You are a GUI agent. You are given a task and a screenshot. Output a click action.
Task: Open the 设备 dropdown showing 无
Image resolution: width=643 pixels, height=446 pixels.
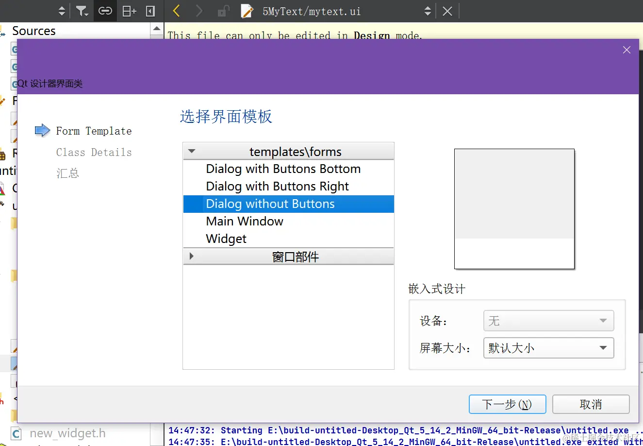(x=548, y=321)
